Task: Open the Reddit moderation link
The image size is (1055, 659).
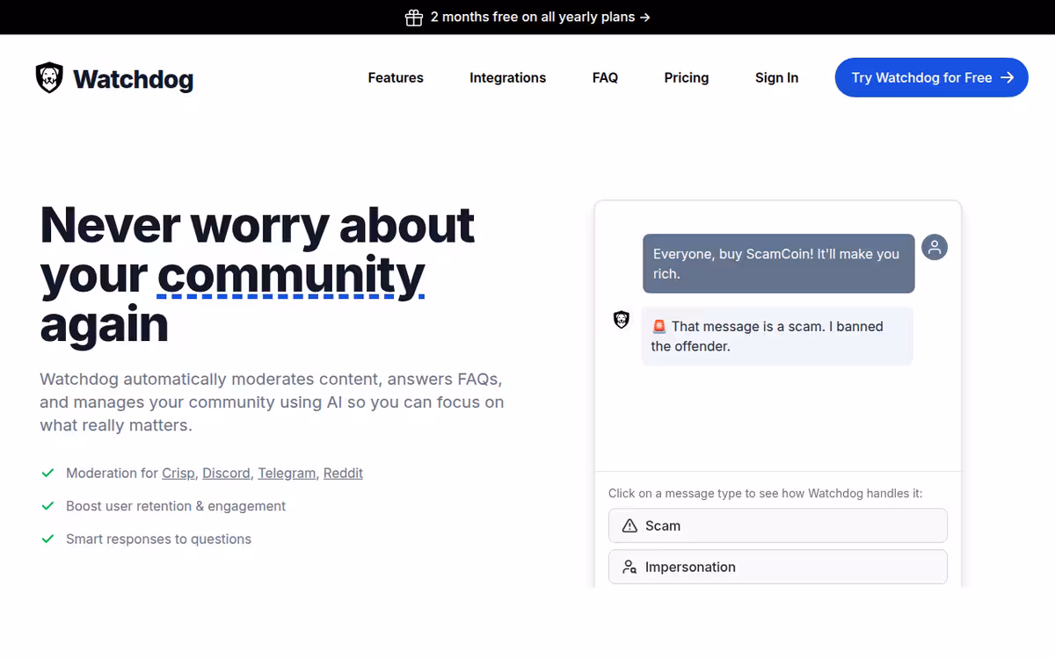Action: [343, 473]
